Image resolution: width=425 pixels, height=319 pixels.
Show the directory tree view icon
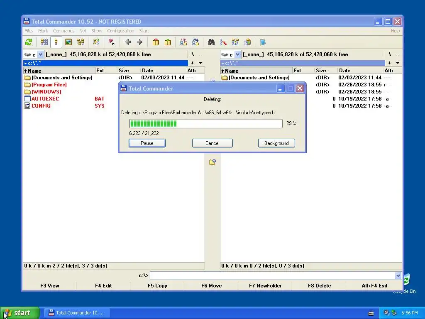[81, 42]
